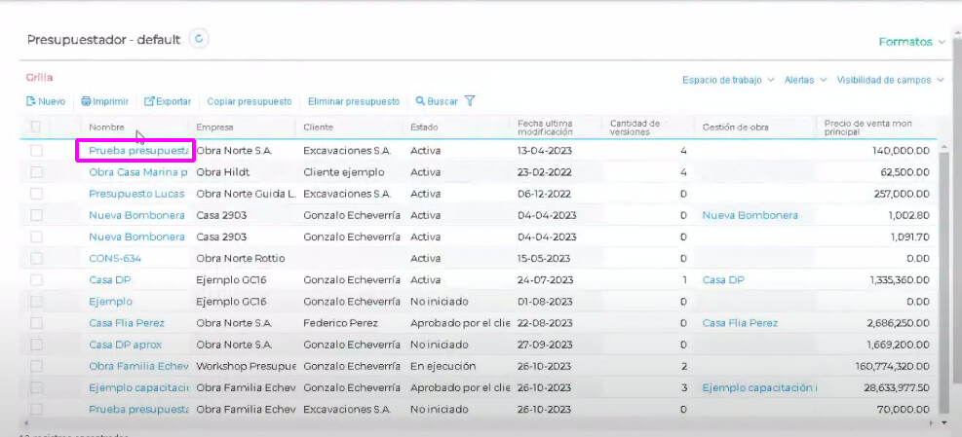Tick the select-all checkbox in the grid header

click(36, 127)
